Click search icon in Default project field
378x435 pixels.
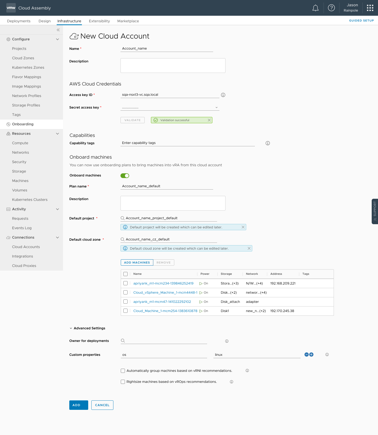(123, 218)
